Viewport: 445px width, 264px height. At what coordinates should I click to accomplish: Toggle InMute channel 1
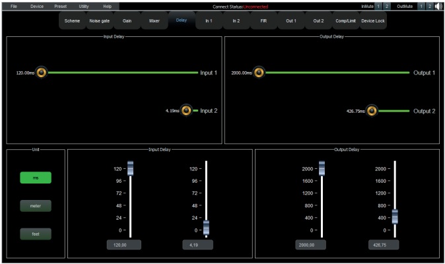point(378,6)
